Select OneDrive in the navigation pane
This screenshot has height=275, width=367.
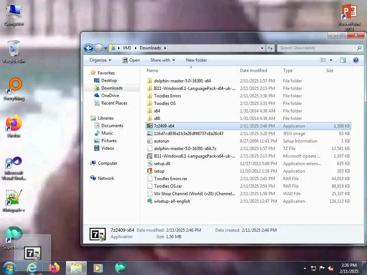[x=107, y=95]
